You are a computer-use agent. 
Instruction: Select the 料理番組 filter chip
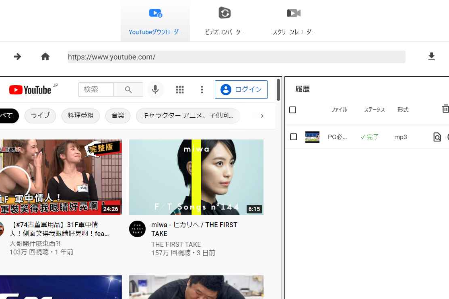click(x=80, y=116)
